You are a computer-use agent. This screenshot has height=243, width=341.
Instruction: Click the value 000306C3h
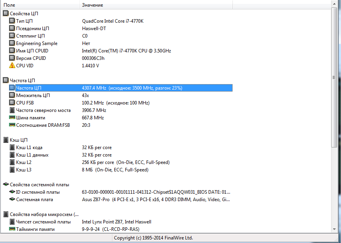[93, 58]
